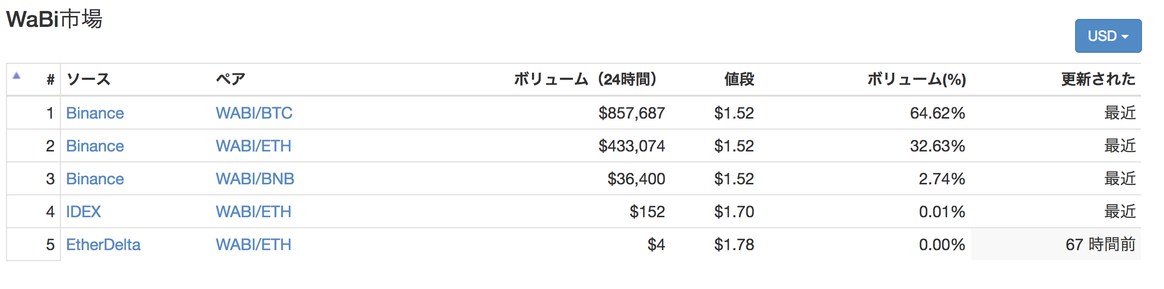Sort table by ソース column header

tap(88, 79)
